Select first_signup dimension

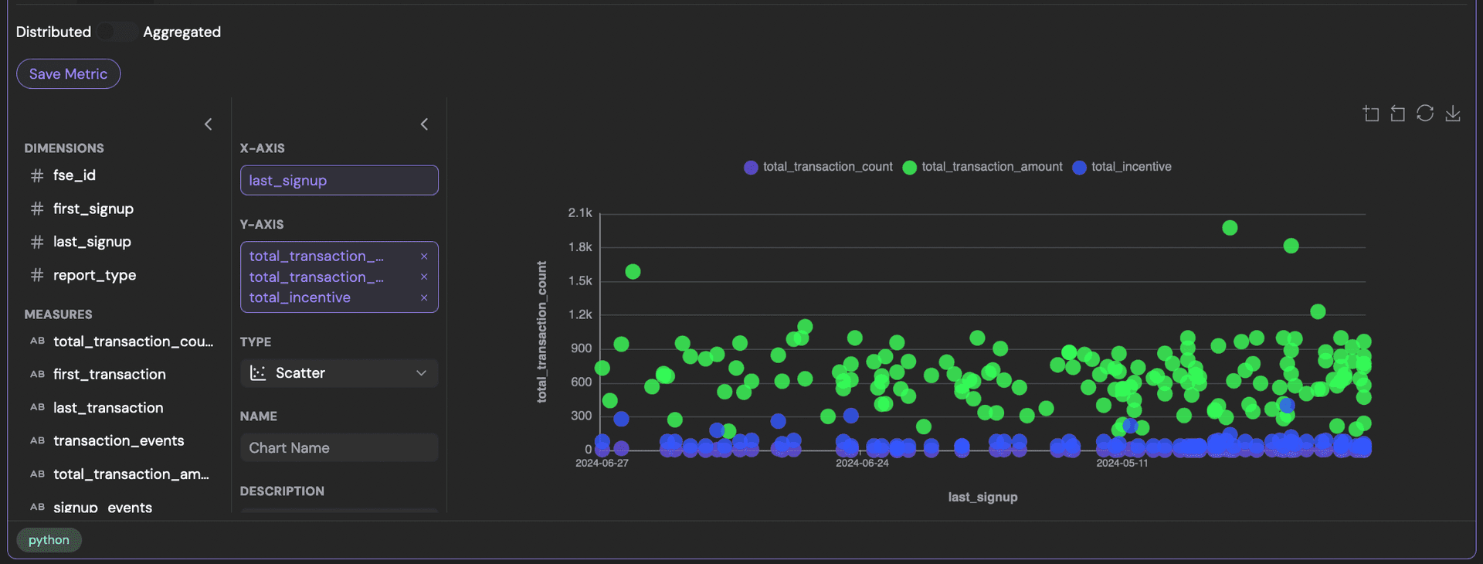point(93,209)
